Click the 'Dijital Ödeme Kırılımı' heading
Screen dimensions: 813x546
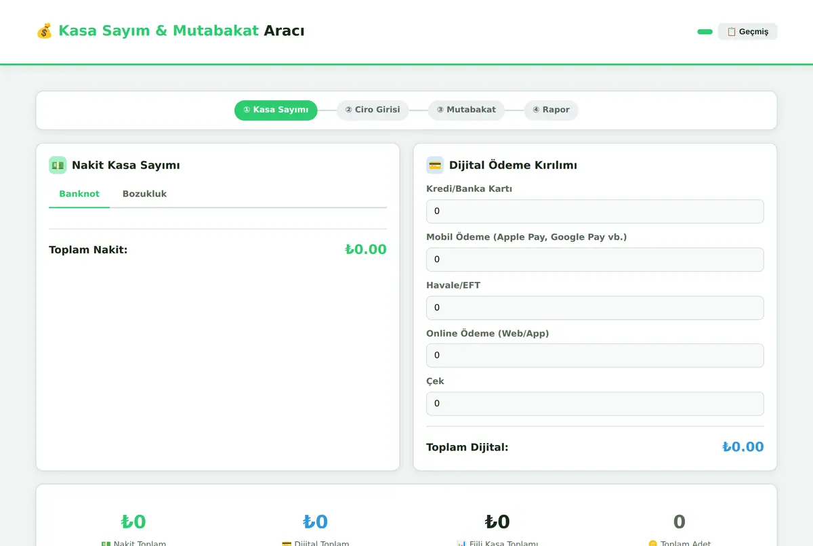tap(513, 165)
